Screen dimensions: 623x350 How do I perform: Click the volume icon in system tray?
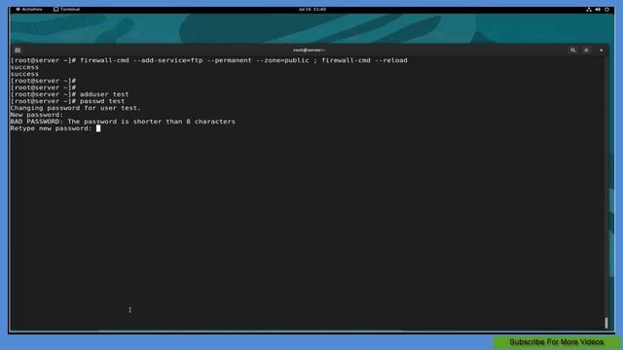598,9
